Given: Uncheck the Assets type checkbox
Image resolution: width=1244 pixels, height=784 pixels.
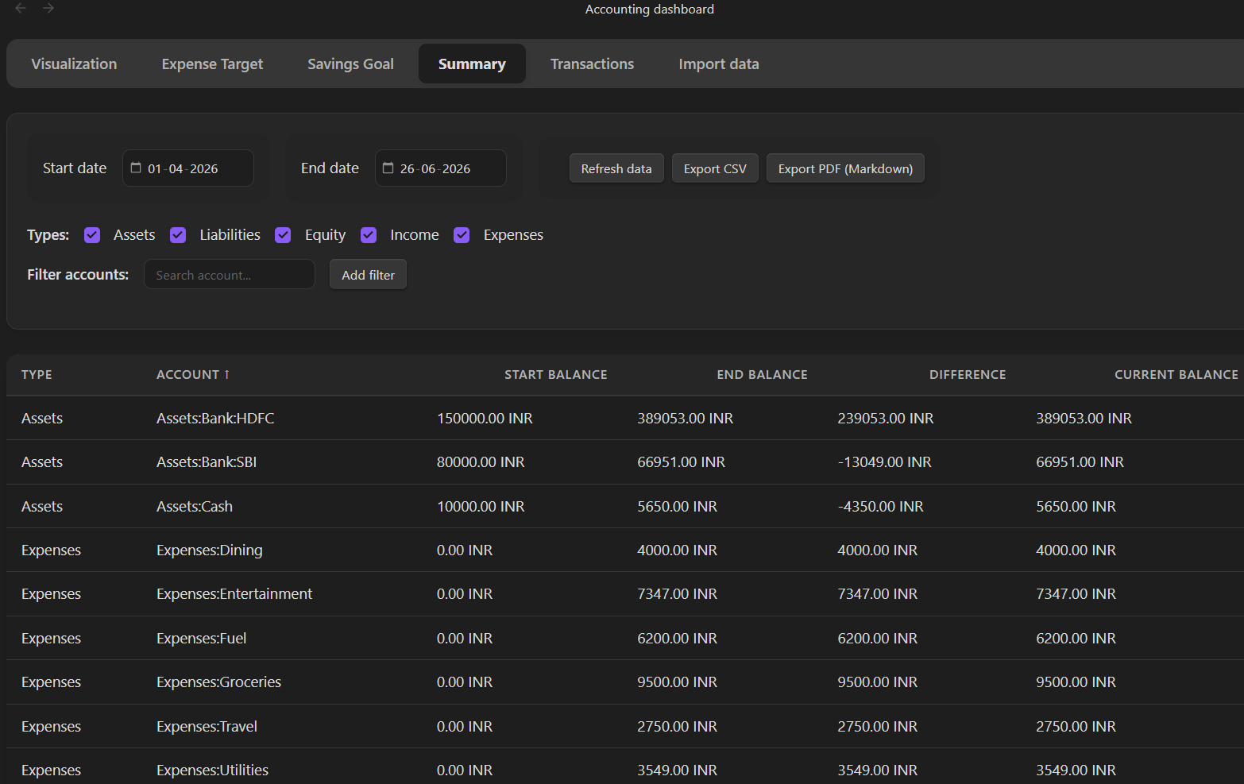Looking at the screenshot, I should (92, 235).
